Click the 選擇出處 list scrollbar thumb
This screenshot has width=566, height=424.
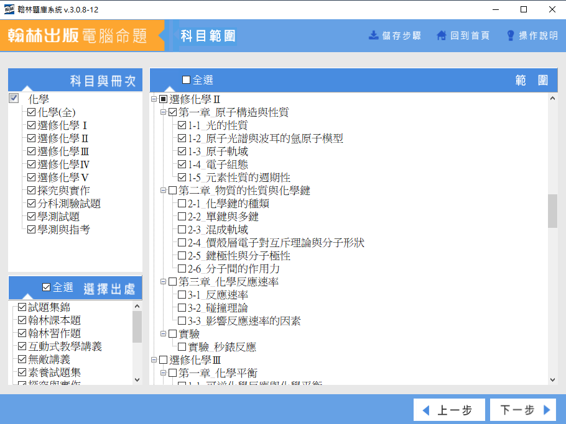(137, 327)
